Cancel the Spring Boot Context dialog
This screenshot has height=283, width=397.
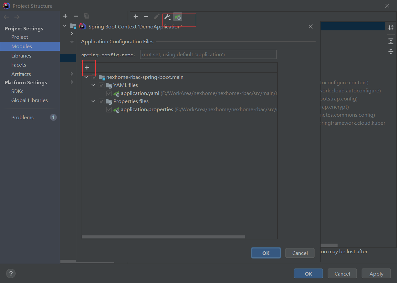[300, 253]
